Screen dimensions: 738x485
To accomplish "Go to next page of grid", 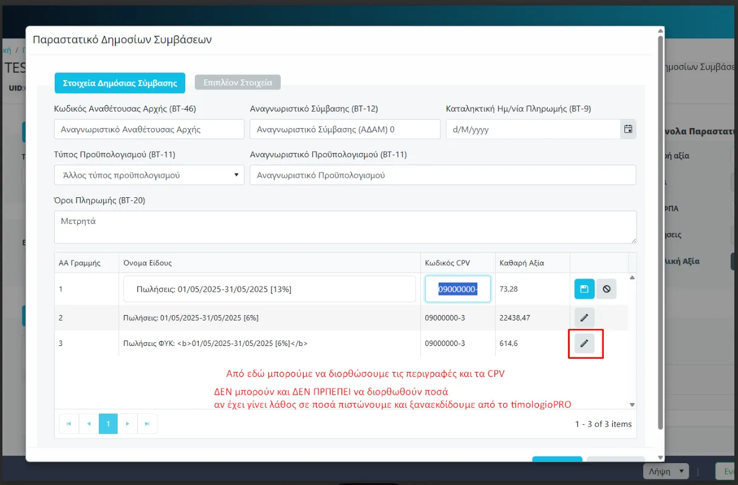I will tap(128, 424).
